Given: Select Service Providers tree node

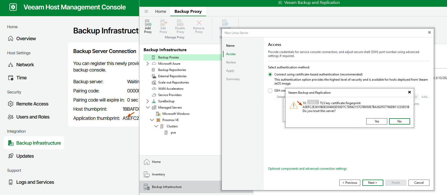Looking at the screenshot, I should coord(170,95).
